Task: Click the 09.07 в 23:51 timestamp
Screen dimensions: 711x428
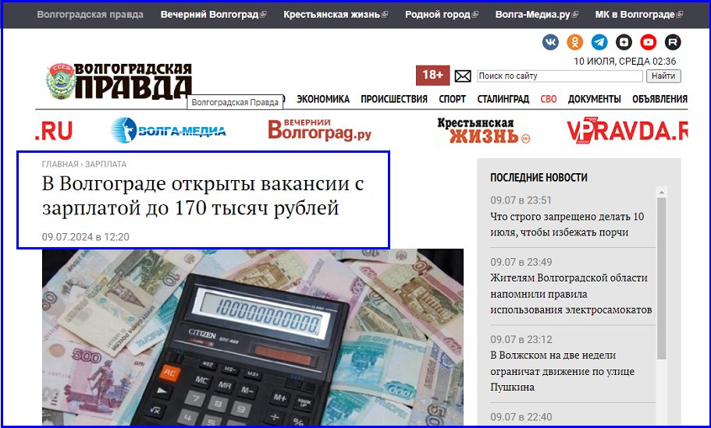Action: [x=521, y=200]
